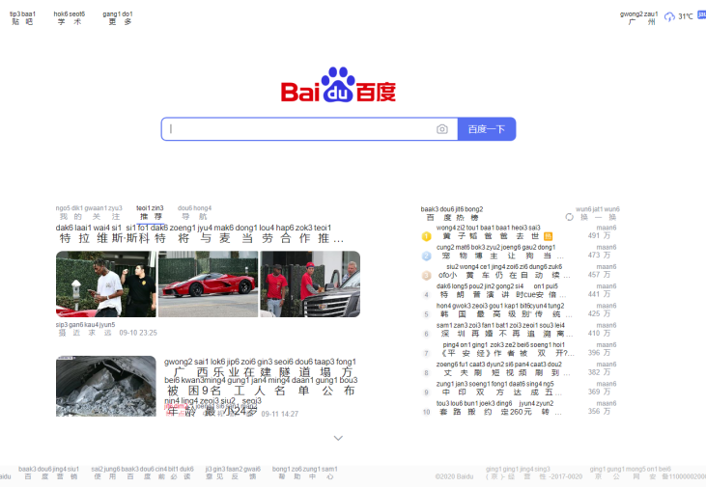Click the Baidu paw logo
The height and width of the screenshot is (487, 706).
tap(338, 85)
